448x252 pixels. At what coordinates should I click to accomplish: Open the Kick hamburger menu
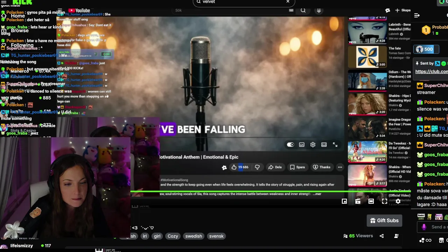pyautogui.click(x=4, y=2)
